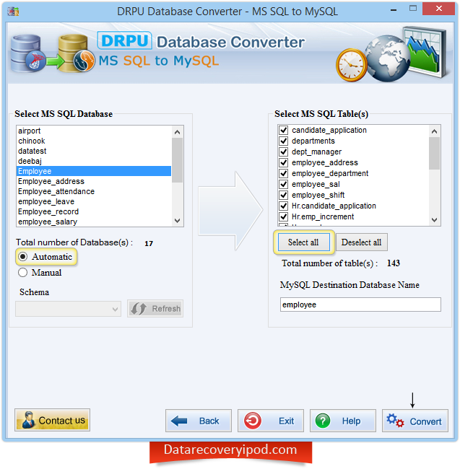Click the refresh arrows icon
The height and width of the screenshot is (469, 460).
click(139, 309)
